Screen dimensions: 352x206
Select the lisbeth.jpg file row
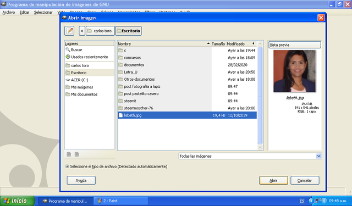coord(187,115)
